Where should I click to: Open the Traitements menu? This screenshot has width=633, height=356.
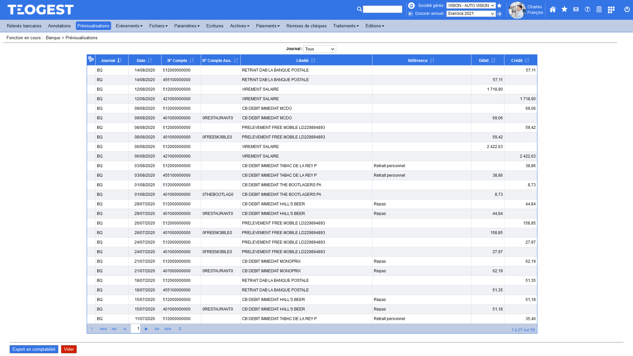coord(346,26)
